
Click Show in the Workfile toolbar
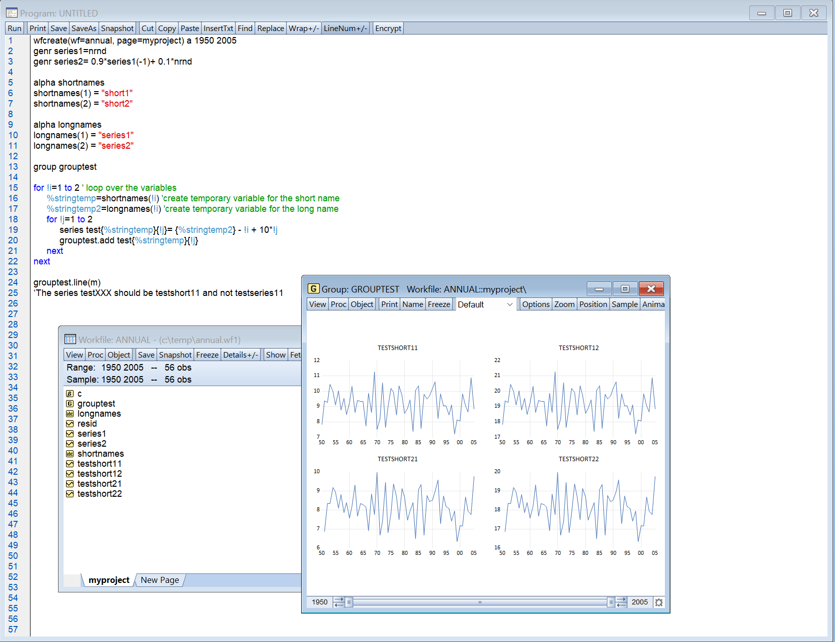pyautogui.click(x=276, y=355)
